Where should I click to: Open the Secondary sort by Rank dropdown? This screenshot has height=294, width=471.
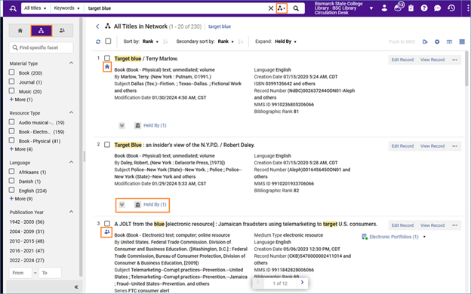tap(226, 41)
